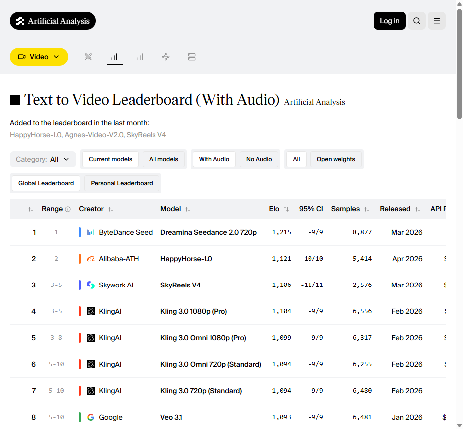Switch to Personal Leaderboard tab
Screen dimensions: 463x429
click(122, 183)
